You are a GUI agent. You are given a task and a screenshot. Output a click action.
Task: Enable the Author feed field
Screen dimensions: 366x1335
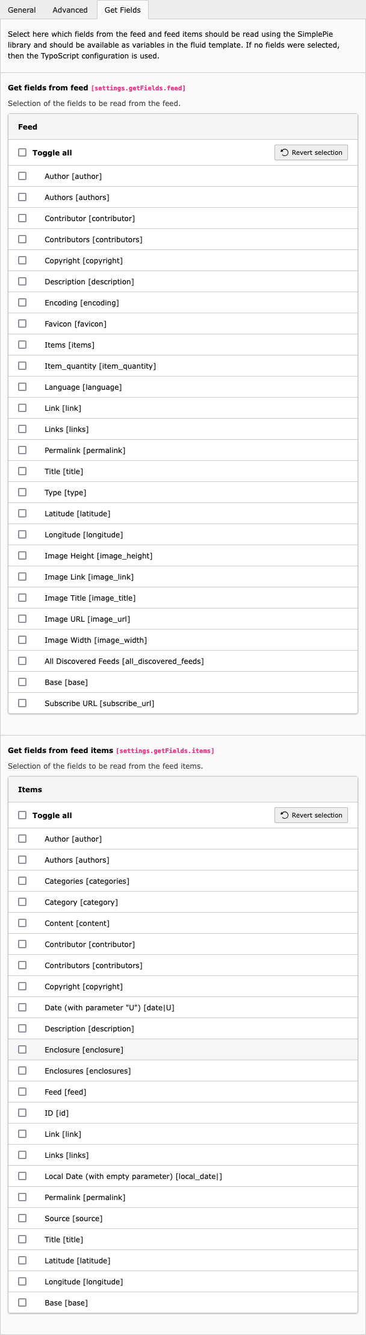(x=23, y=175)
